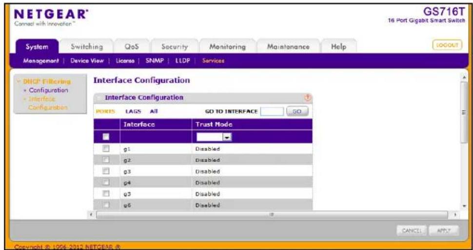Click the vertical scrollbar up arrow
Image resolution: width=473 pixels, height=250 pixels.
tap(465, 78)
